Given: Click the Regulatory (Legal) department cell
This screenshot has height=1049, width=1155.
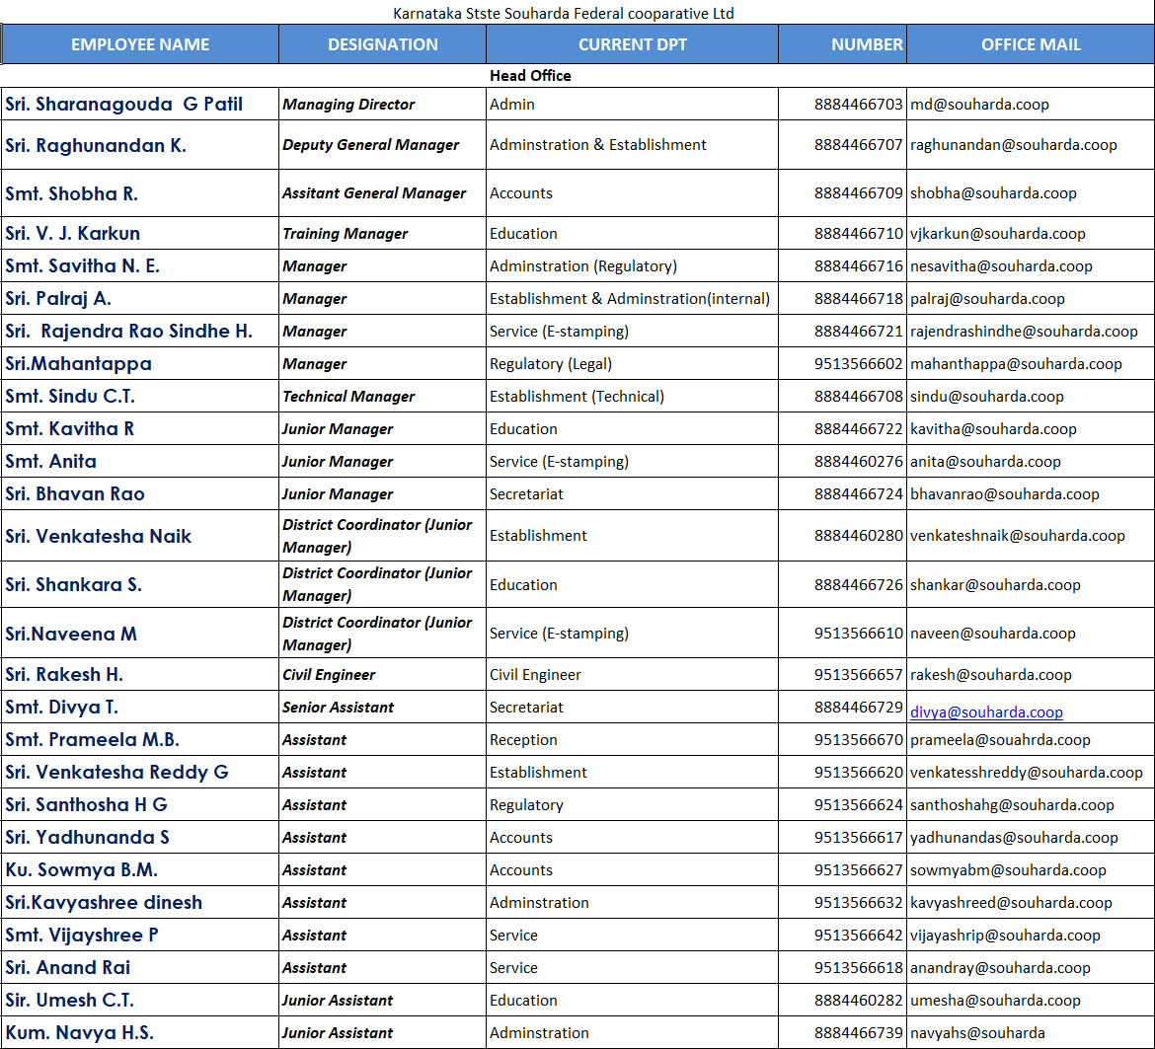Looking at the screenshot, I should click(x=551, y=364).
